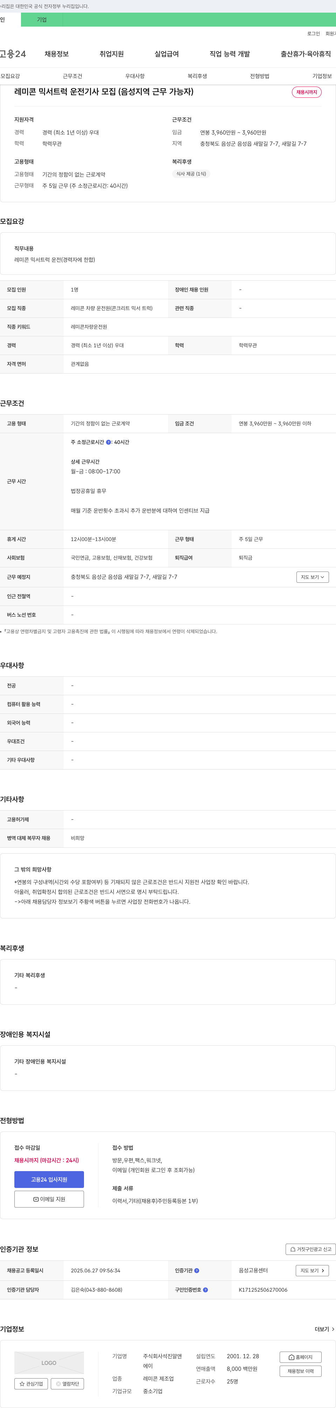Screen dimensions: 336x1408
Task: Click 고용24 입사지원 apply button
Action: 49,1179
